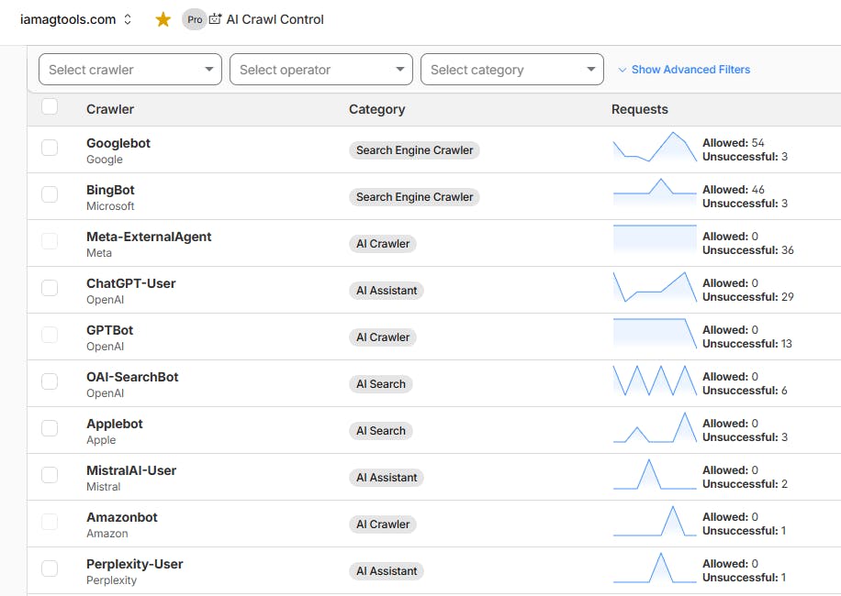This screenshot has width=841, height=596.
Task: Open the Meta-ExternalAgent crawler entry
Action: (x=149, y=237)
